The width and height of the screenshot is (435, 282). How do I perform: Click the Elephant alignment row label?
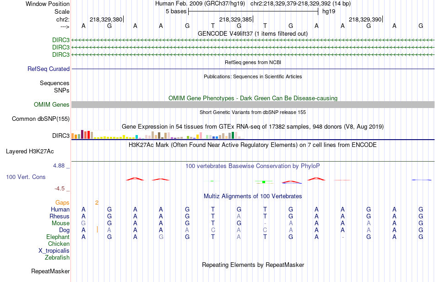click(58, 237)
